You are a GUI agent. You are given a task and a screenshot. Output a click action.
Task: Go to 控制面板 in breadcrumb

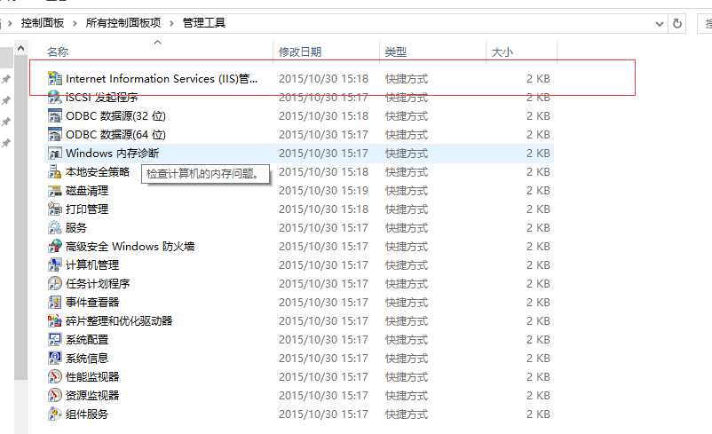click(43, 23)
